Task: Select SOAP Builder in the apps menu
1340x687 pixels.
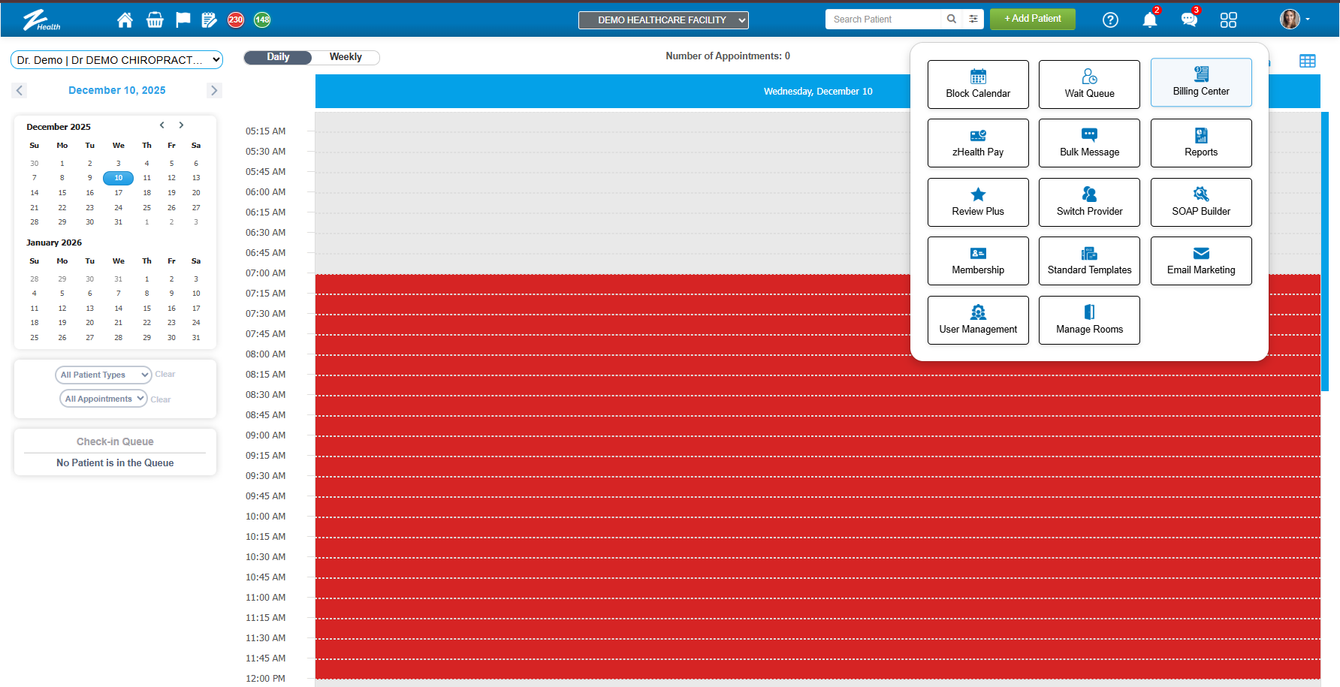Action: [1201, 202]
